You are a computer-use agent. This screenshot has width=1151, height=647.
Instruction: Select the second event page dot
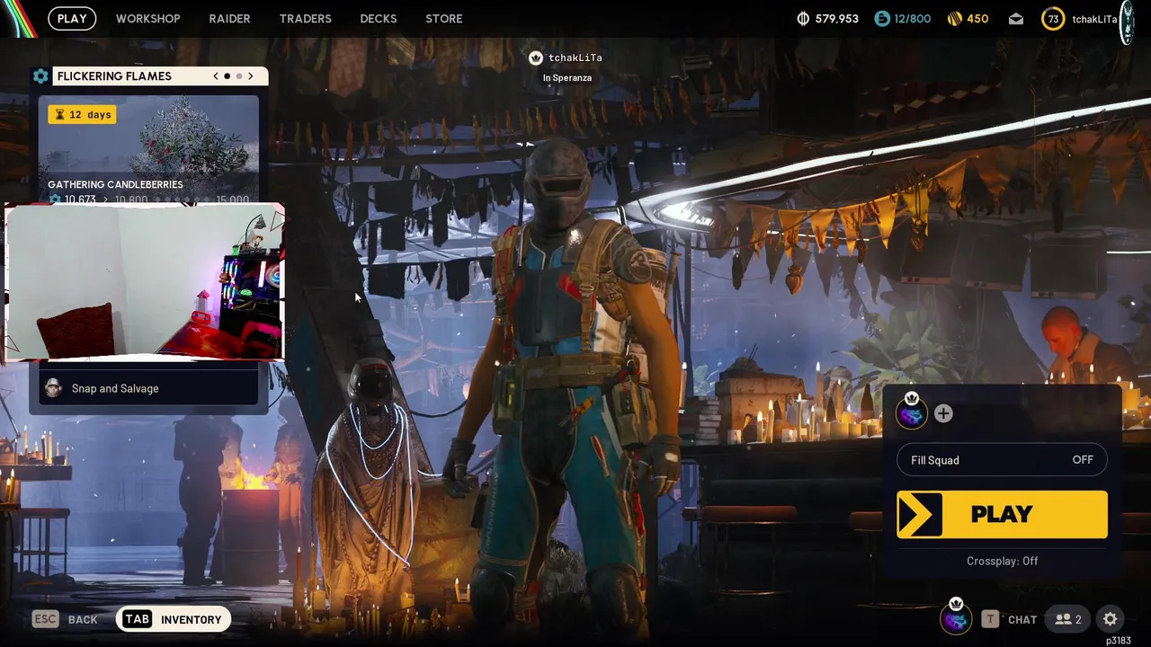pyautogui.click(x=238, y=76)
